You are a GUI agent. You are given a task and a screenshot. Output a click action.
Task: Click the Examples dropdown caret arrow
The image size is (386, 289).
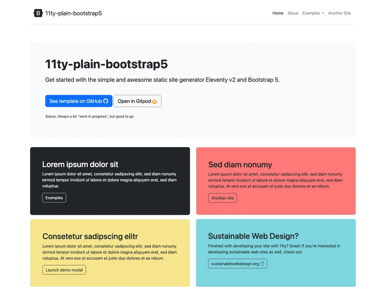click(323, 13)
